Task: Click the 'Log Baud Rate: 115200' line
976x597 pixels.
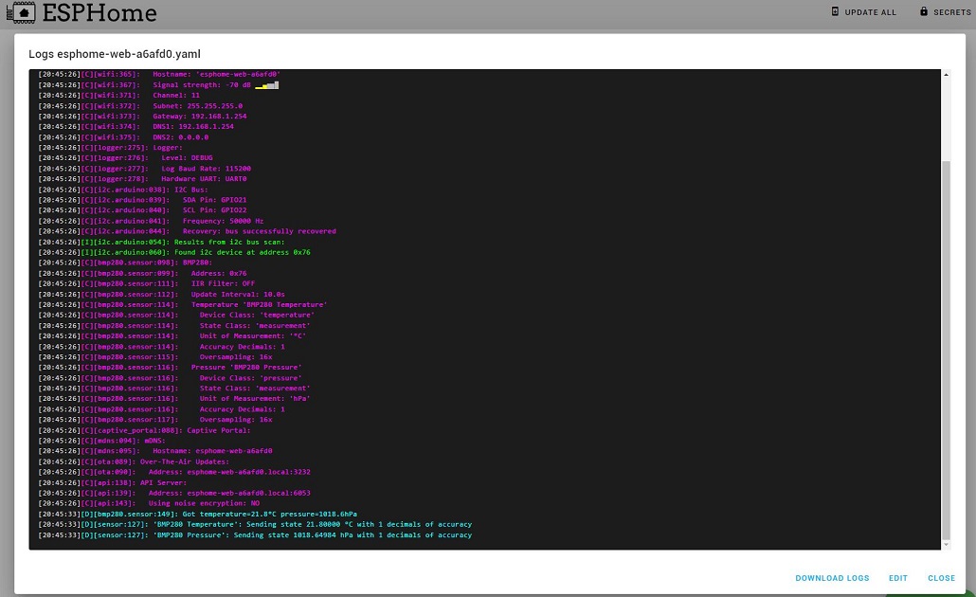Action: point(145,169)
